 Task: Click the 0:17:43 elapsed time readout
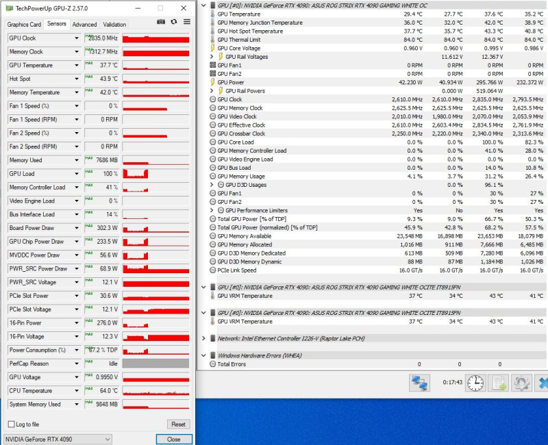(x=453, y=383)
